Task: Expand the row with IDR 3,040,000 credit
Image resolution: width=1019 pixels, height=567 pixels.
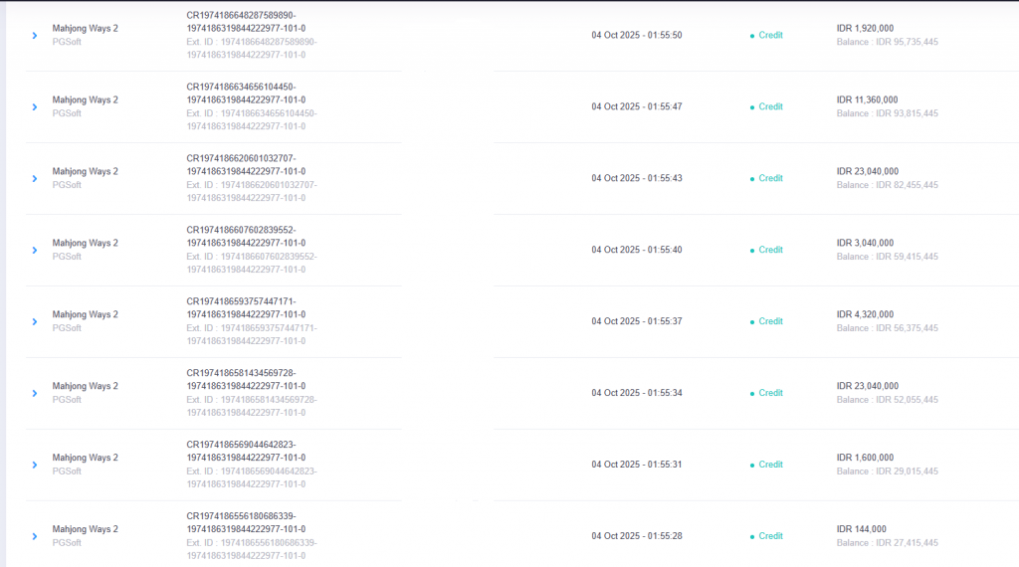Action: tap(35, 251)
